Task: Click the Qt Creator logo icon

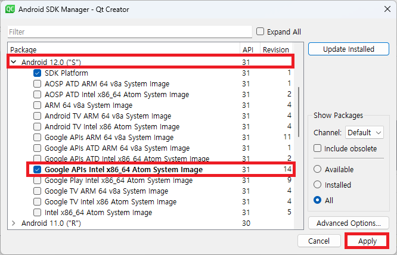Action: click(x=10, y=10)
